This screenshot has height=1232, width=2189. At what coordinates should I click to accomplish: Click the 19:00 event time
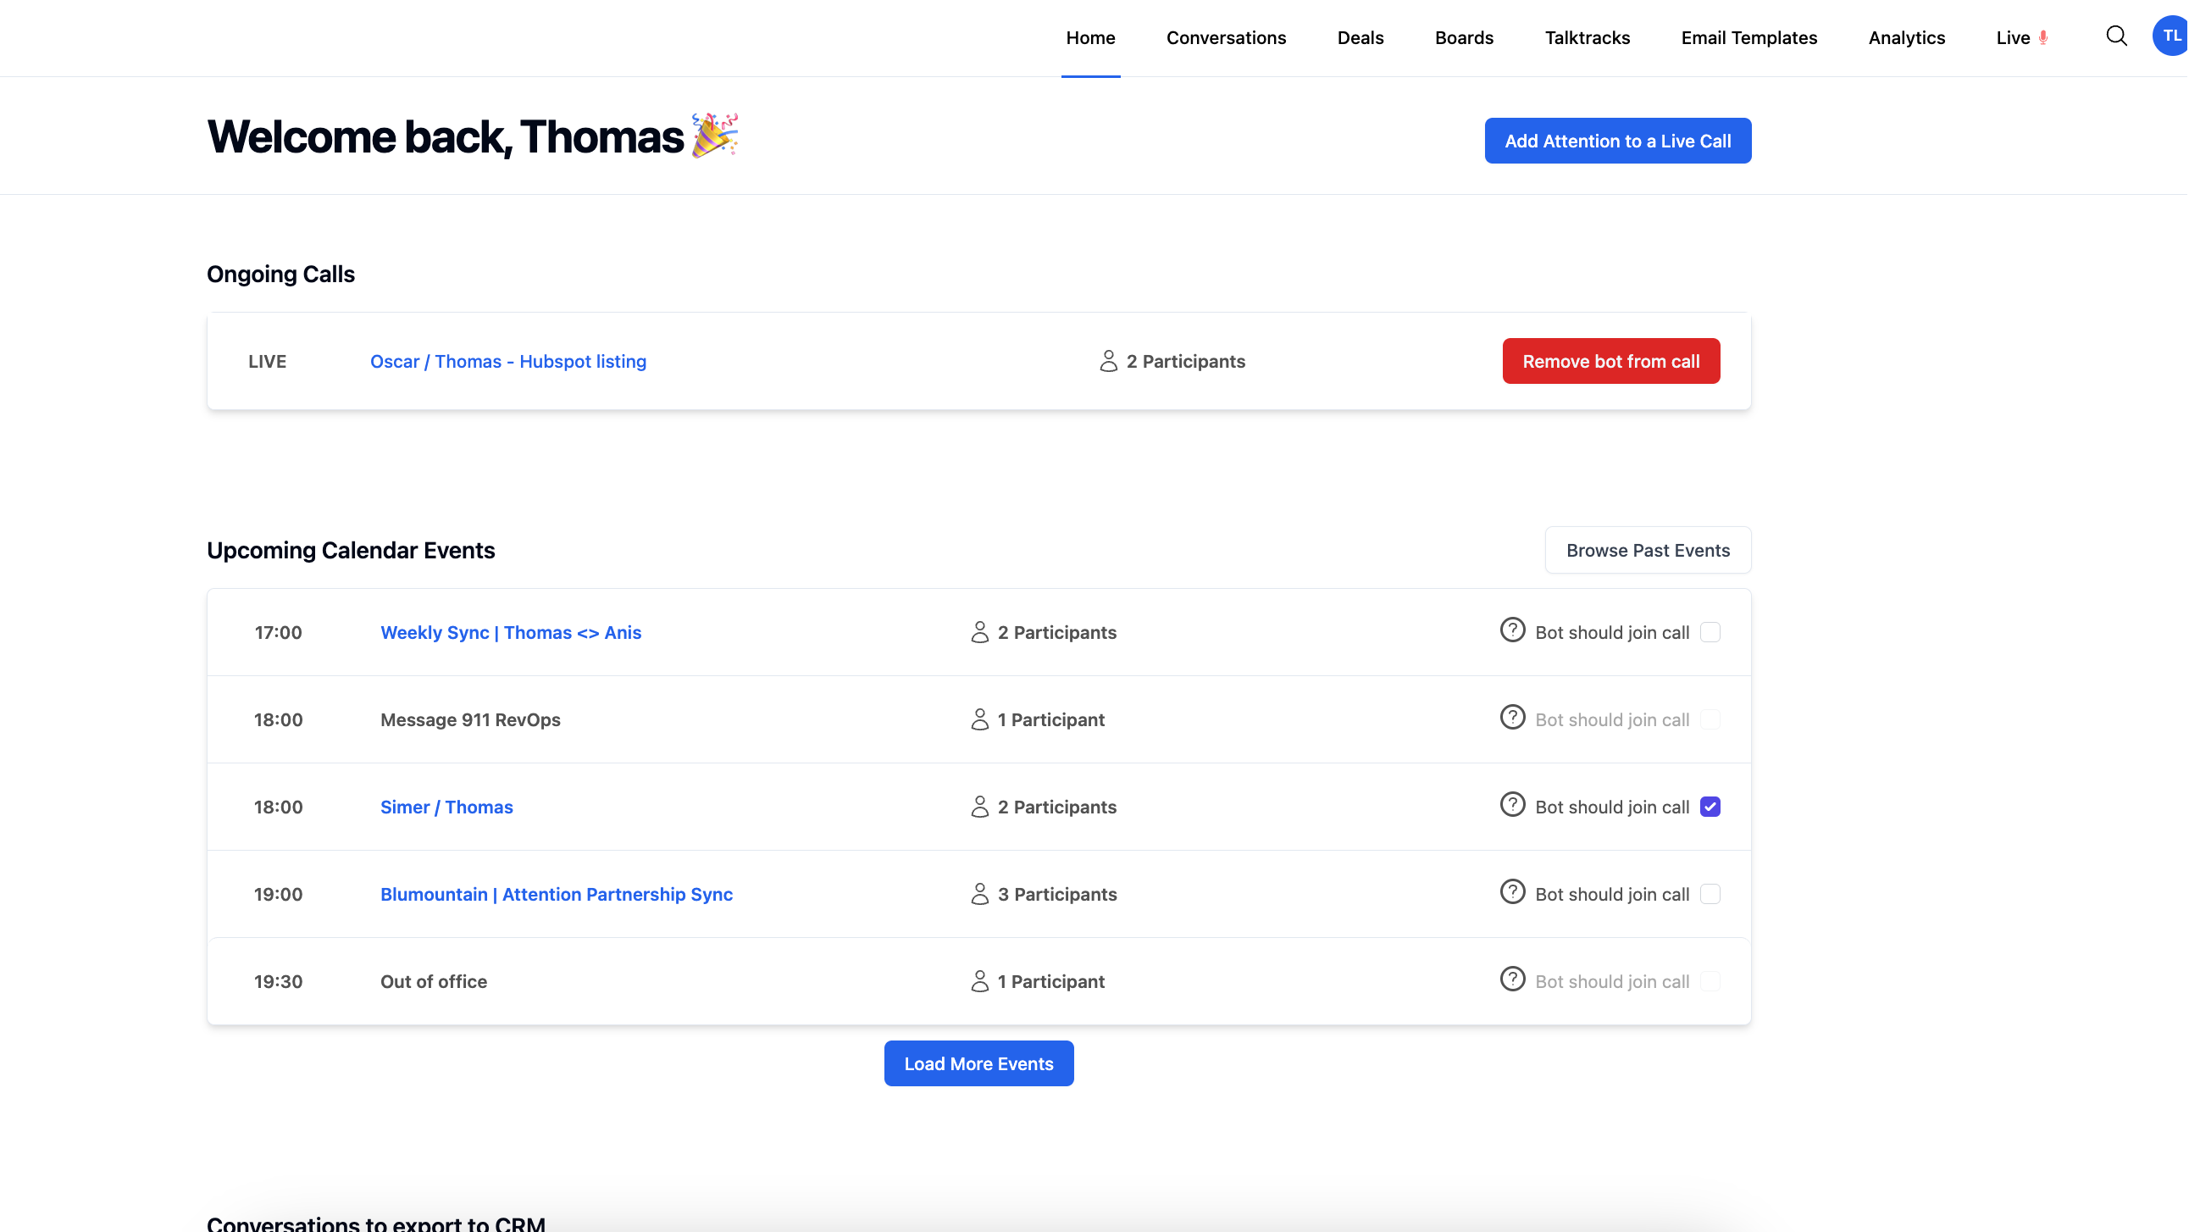click(x=278, y=895)
